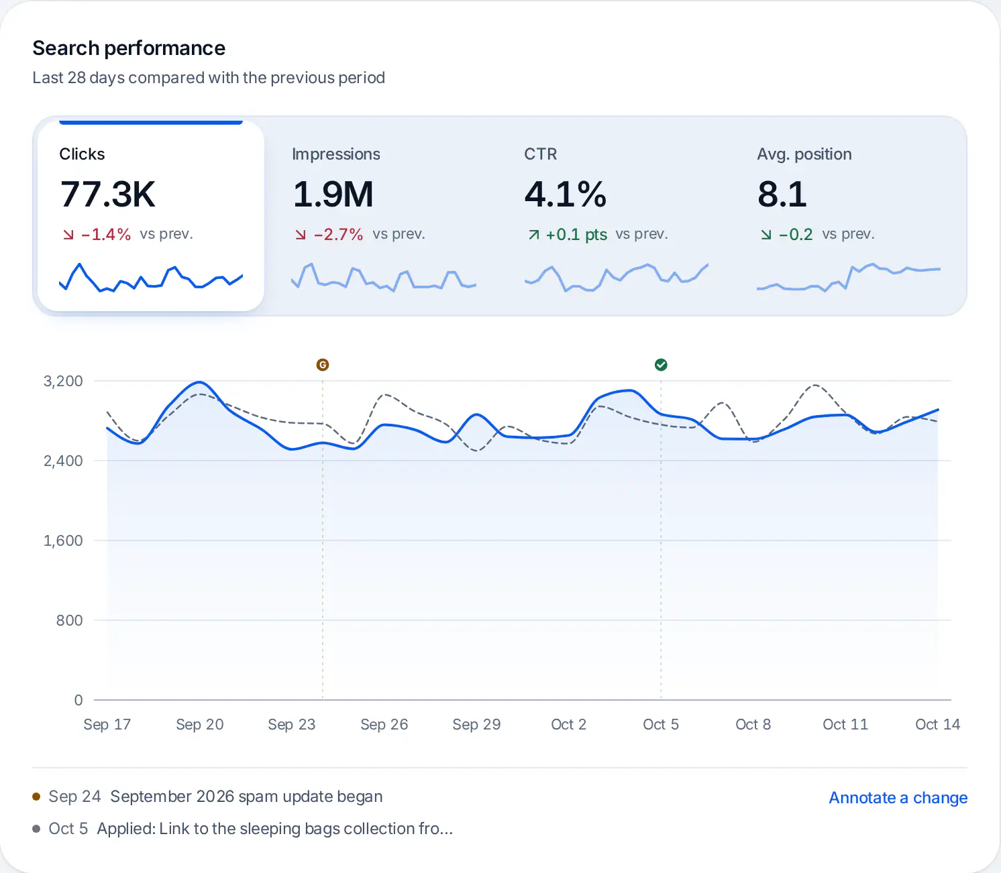Click the green down arrow beside −0.2
Screen dimensions: 1001x873
pos(766,235)
